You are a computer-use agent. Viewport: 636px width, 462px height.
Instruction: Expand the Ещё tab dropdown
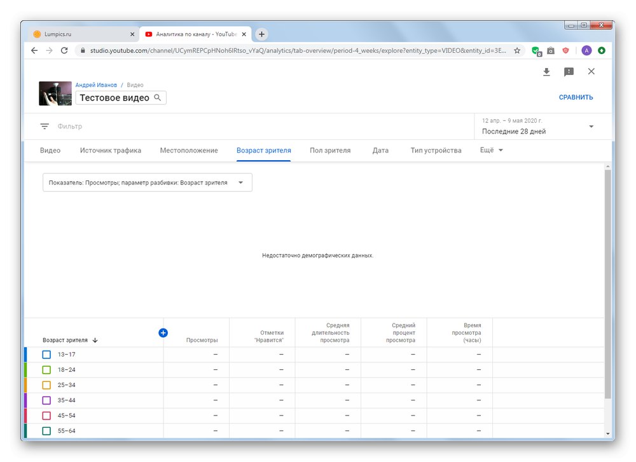click(x=490, y=150)
